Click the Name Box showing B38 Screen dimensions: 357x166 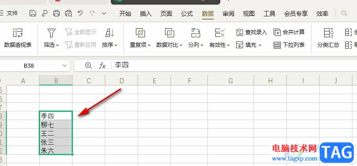coord(29,65)
